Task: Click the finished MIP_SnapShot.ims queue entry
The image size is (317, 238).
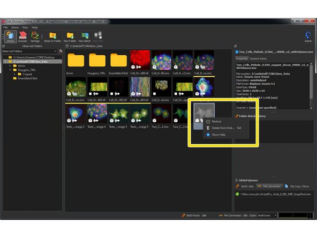Action: (x=274, y=194)
